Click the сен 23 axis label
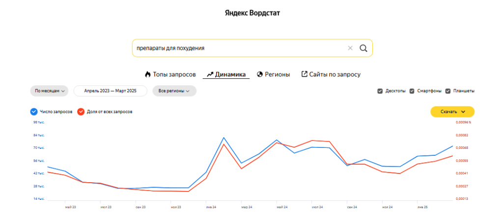The image size is (503, 217). [x=140, y=207]
